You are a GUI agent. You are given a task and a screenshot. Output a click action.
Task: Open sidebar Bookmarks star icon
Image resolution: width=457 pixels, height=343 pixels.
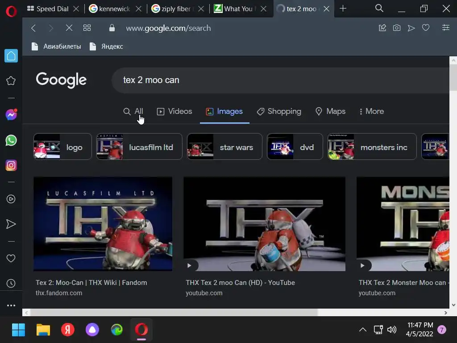pos(11,81)
